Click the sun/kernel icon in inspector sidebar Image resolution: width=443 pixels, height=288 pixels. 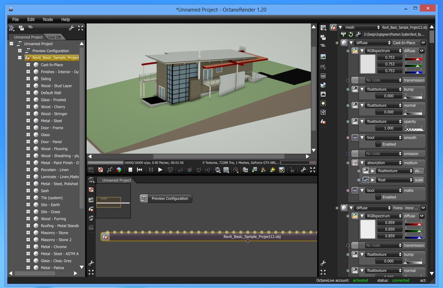323,103
